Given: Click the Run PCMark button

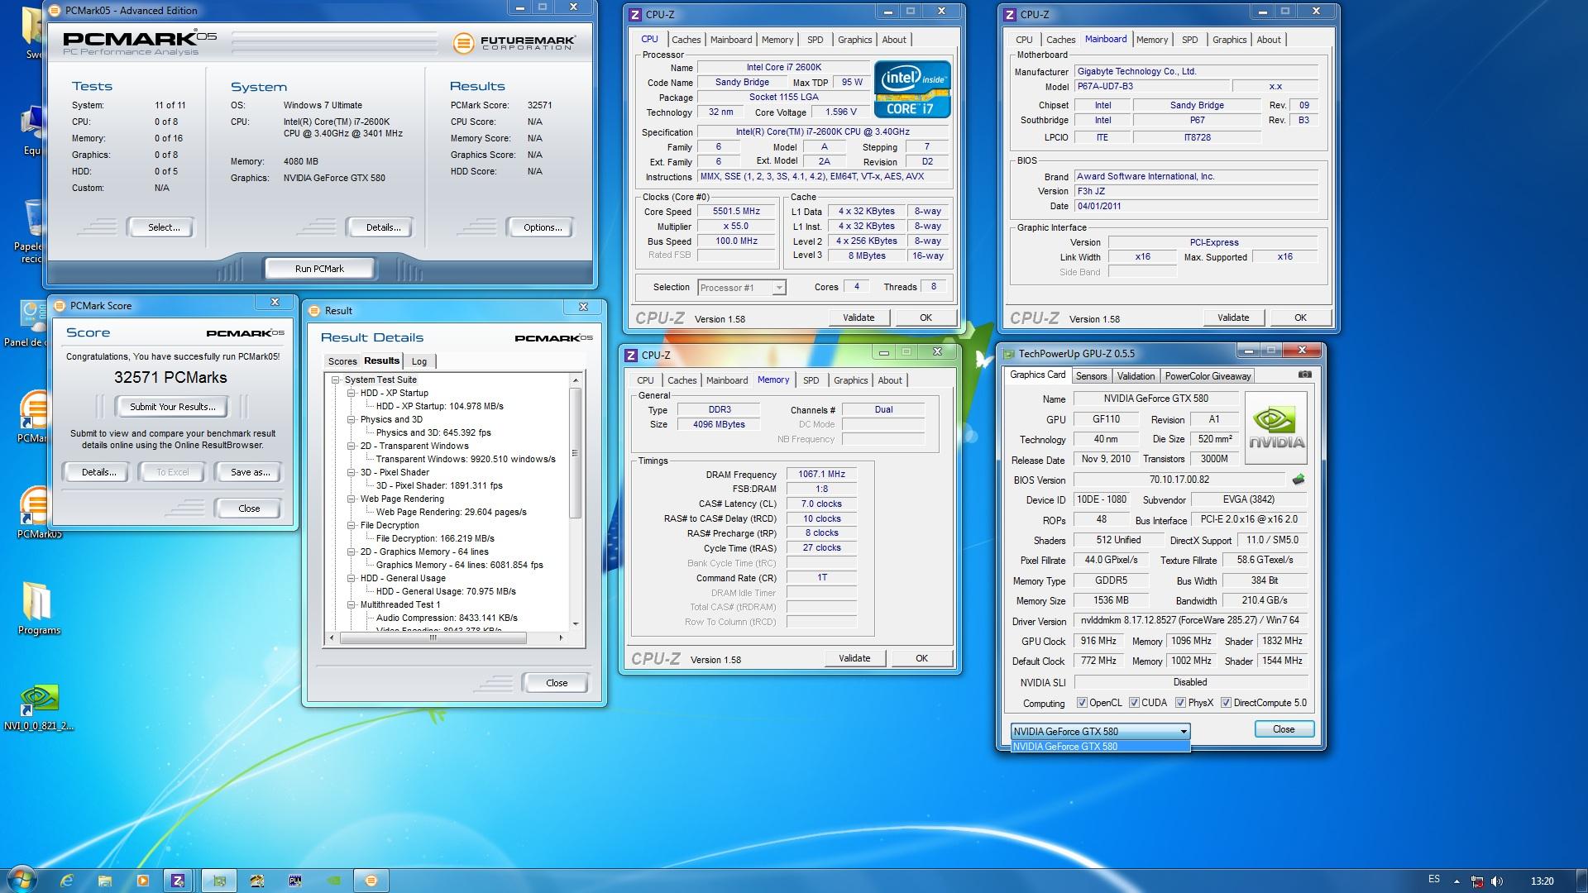Looking at the screenshot, I should point(319,269).
